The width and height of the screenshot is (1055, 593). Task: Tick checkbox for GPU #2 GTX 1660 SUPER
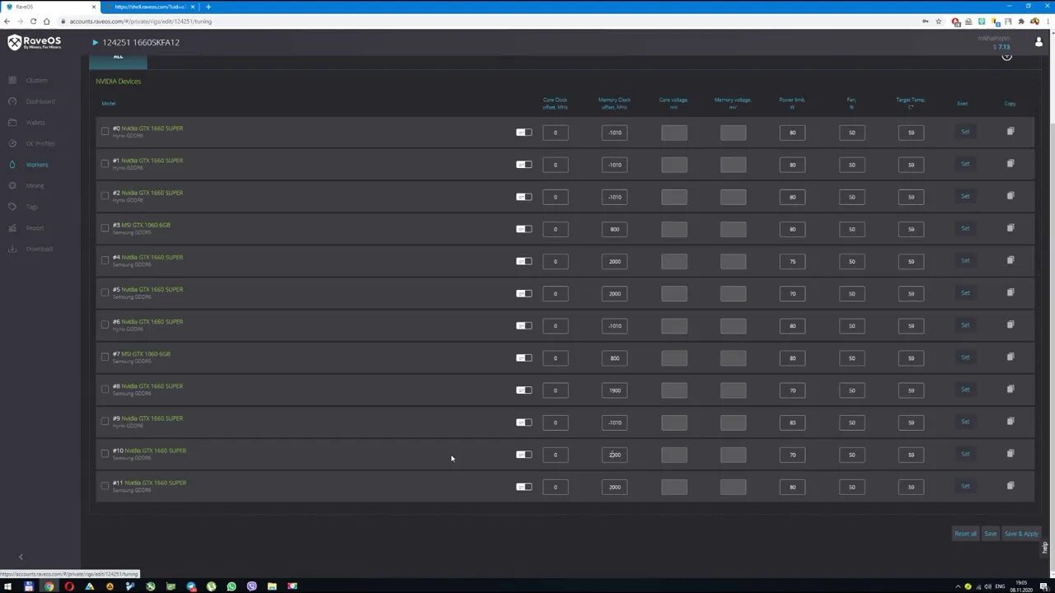click(105, 195)
